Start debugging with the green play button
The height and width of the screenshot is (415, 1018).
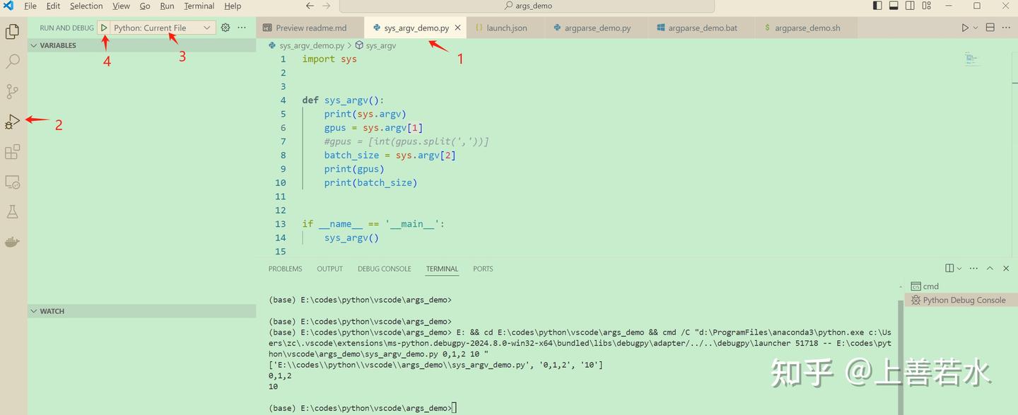[103, 27]
